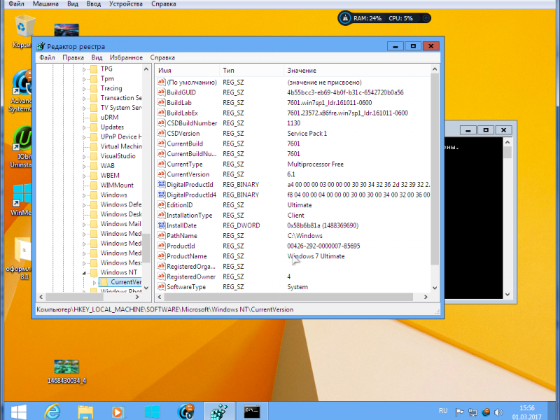560x420 pixels.
Task: Expand the VisualStudio tree node
Action: [x=84, y=156]
